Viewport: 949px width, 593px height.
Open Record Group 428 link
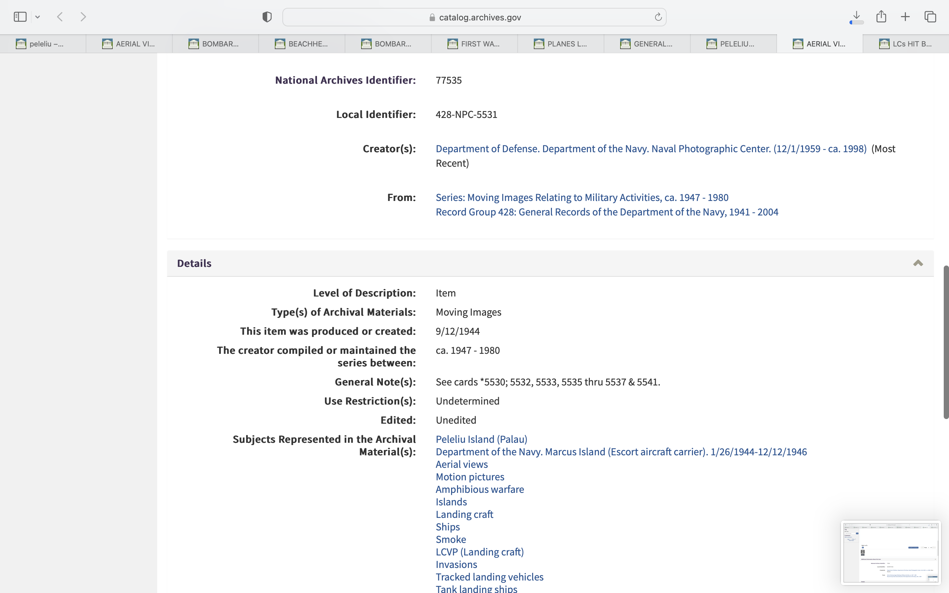pyautogui.click(x=607, y=212)
